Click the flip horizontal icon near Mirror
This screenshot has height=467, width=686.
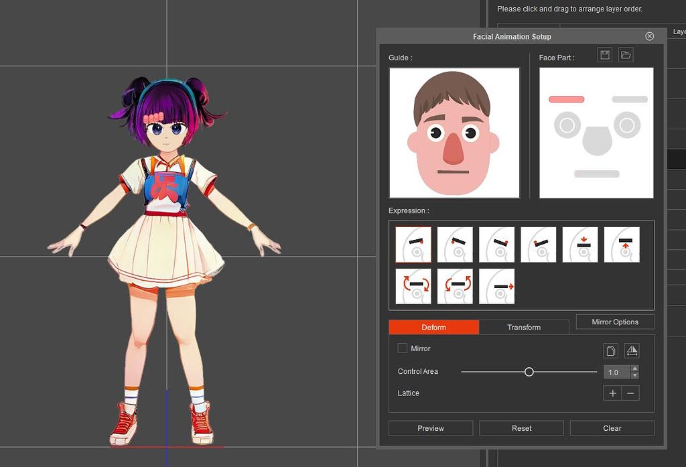[630, 350]
